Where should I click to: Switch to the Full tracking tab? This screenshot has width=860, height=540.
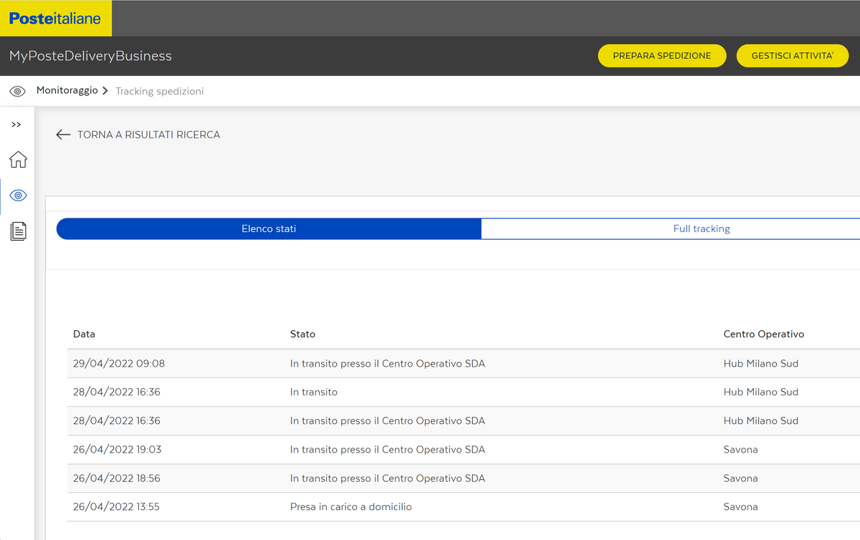click(702, 229)
